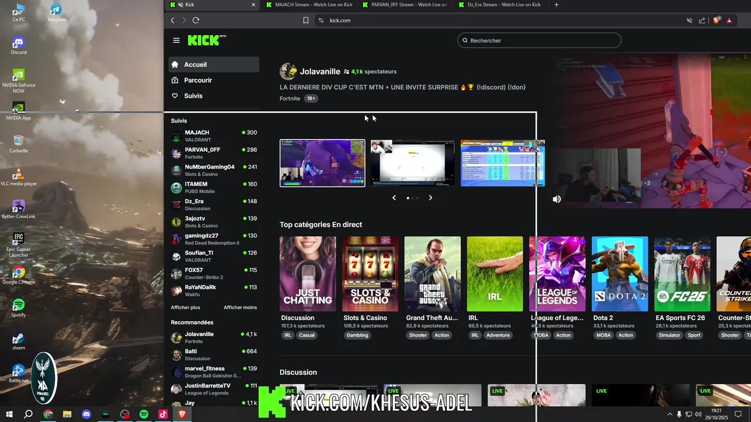This screenshot has width=751, height=422.
Task: Click the Adventure tag under IRL
Action: click(x=498, y=335)
